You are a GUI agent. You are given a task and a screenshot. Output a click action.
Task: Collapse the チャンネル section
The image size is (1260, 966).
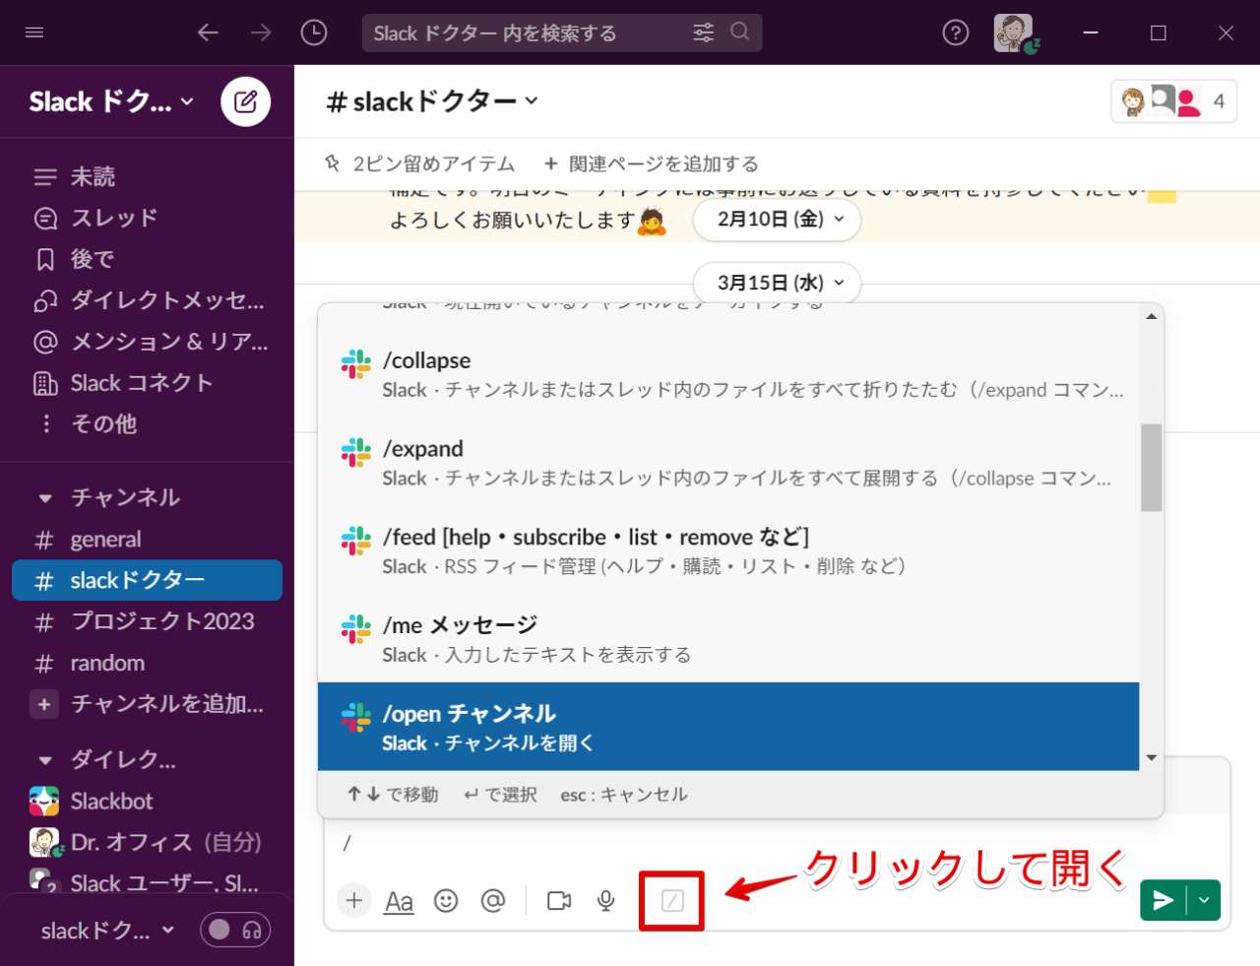click(x=44, y=498)
